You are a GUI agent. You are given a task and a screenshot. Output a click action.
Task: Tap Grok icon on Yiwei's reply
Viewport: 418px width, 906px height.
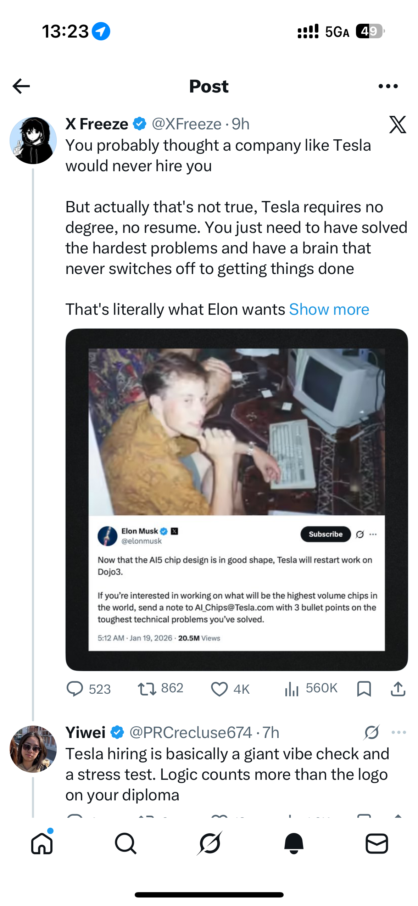tap(371, 732)
